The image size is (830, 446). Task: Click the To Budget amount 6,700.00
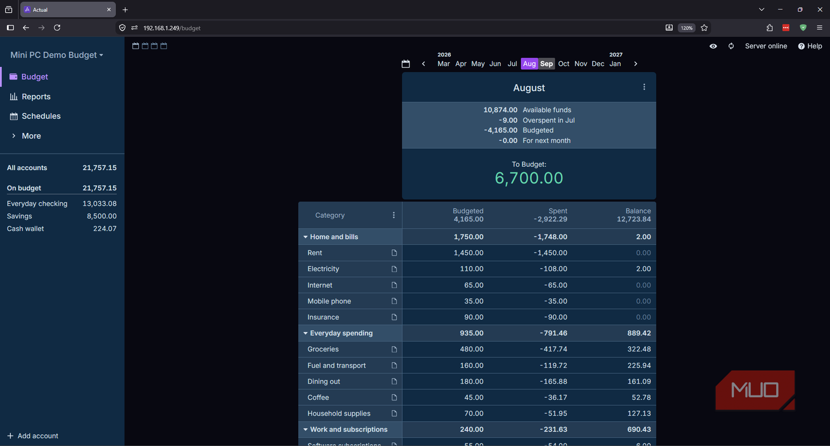click(529, 178)
